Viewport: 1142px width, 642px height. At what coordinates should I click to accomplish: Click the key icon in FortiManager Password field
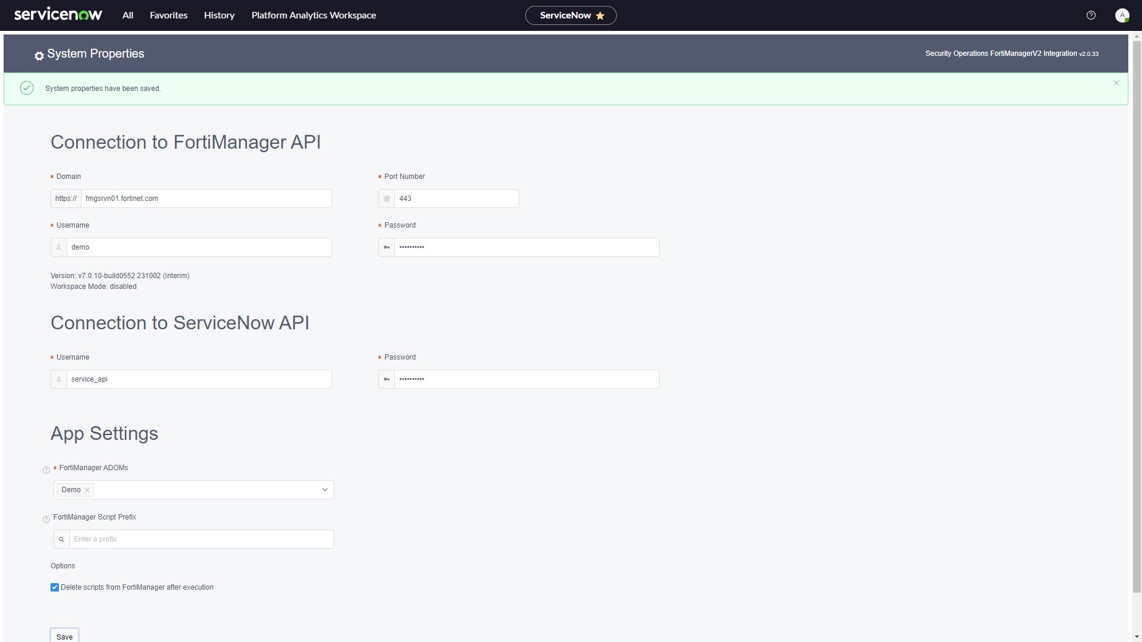pos(387,247)
